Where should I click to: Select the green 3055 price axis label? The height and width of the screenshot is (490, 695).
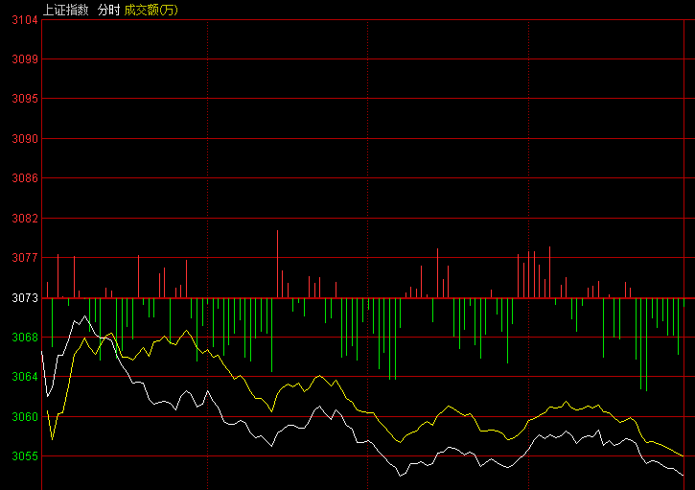click(25, 456)
